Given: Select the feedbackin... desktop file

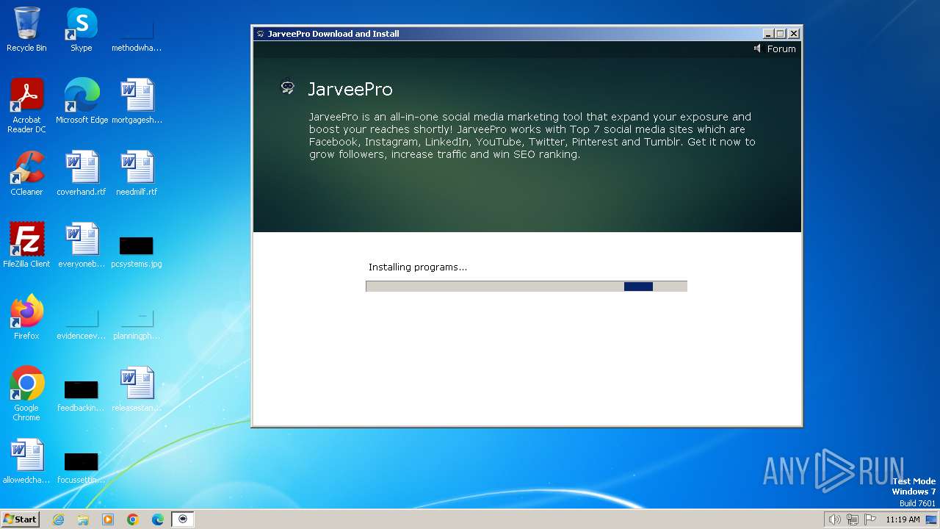Looking at the screenshot, I should click(x=82, y=396).
